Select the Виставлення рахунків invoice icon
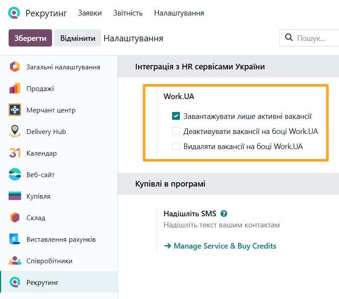The width and height of the screenshot is (339, 299). tap(15, 239)
